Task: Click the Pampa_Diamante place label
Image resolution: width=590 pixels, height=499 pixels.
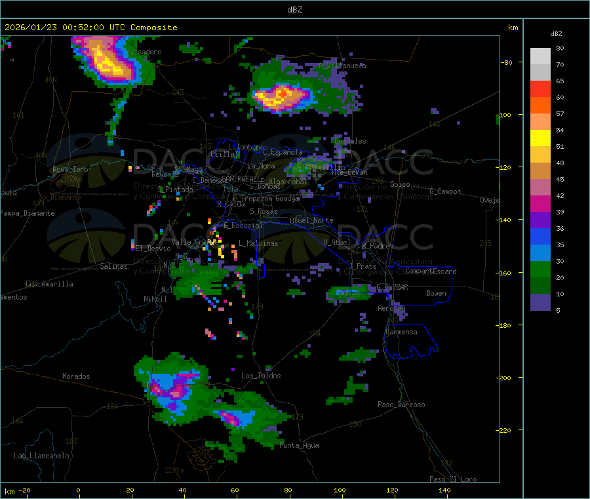Action: point(28,213)
